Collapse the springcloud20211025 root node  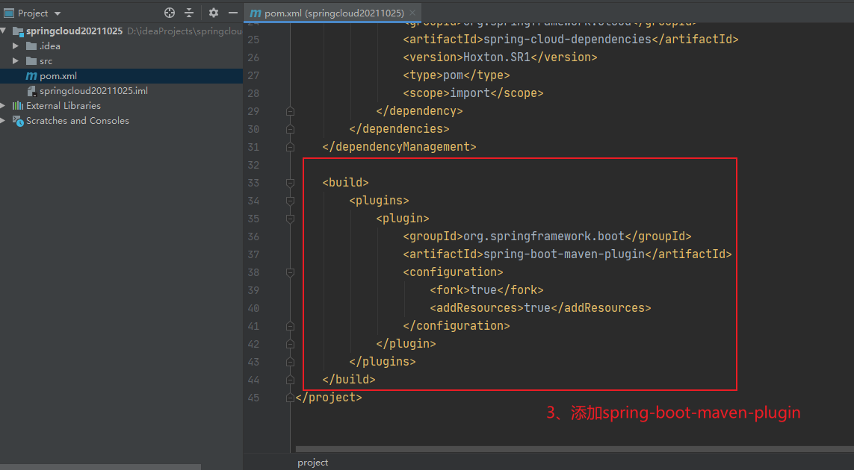pos(4,31)
